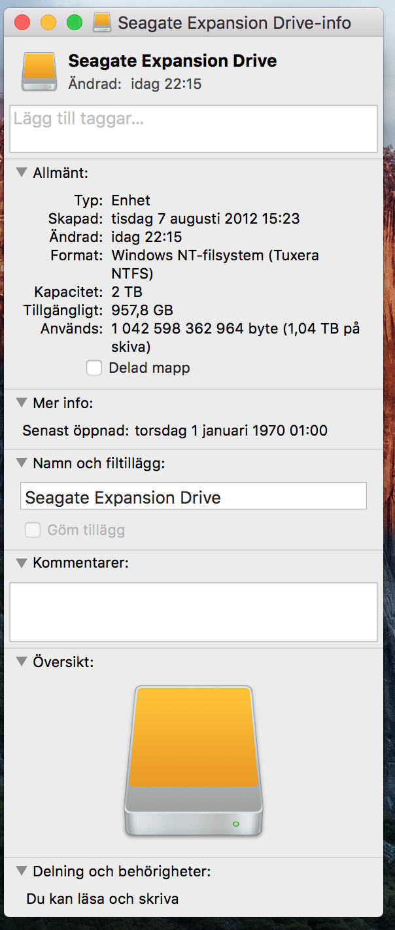Click the Seagate Expansion Drive name field

(194, 496)
